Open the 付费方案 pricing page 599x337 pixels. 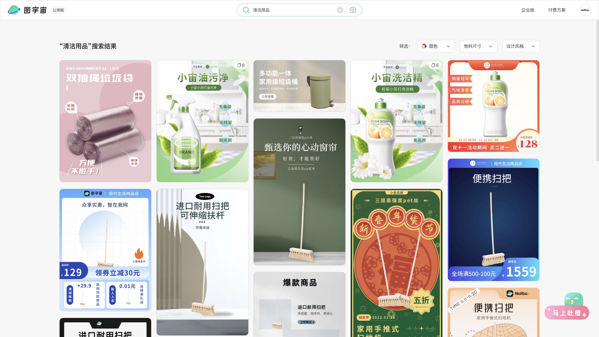(x=557, y=10)
